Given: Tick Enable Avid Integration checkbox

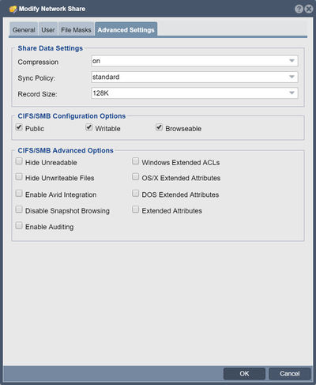Looking at the screenshot, I should (19, 193).
